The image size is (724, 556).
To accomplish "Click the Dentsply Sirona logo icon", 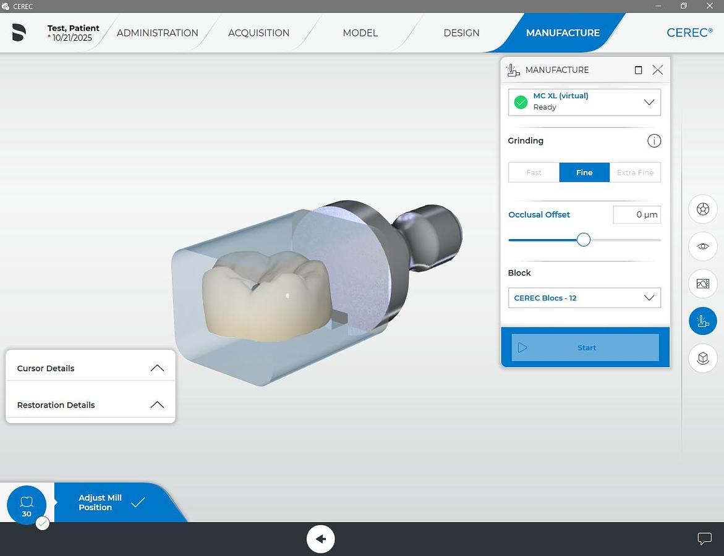I will pyautogui.click(x=19, y=33).
